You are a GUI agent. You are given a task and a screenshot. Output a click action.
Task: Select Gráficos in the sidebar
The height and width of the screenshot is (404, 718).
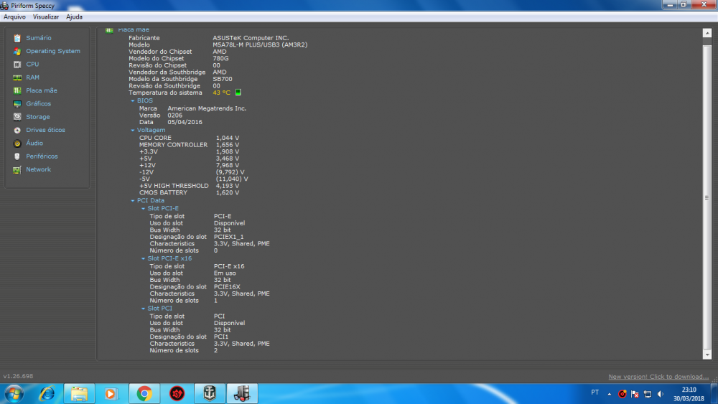38,104
